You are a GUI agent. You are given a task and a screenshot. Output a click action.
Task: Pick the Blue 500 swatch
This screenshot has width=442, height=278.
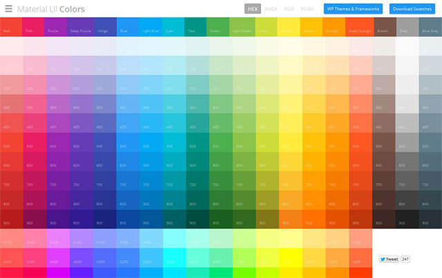coord(128,142)
